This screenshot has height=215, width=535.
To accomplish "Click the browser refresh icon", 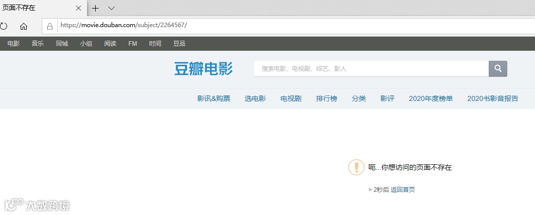I will [x=4, y=26].
